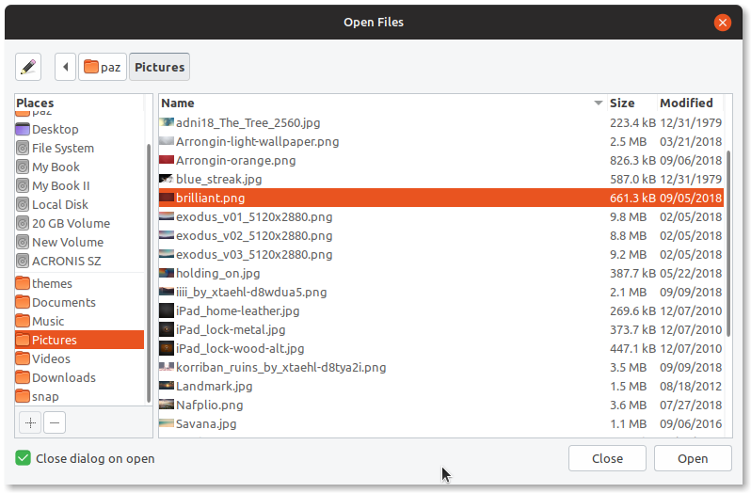
Task: Add bookmark with the plus button
Action: (x=30, y=422)
